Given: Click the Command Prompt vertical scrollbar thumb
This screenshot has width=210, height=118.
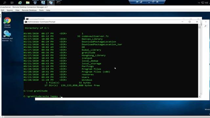Looking at the screenshot, I should point(199,27).
